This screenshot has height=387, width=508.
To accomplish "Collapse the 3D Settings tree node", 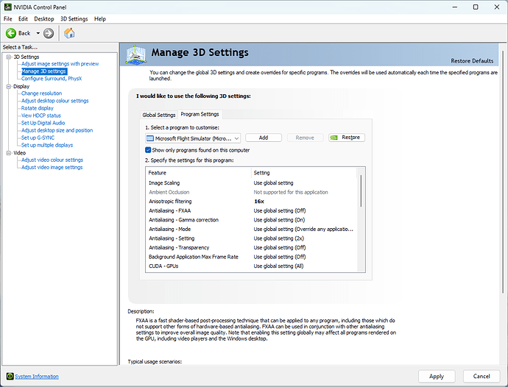I will [7, 57].
